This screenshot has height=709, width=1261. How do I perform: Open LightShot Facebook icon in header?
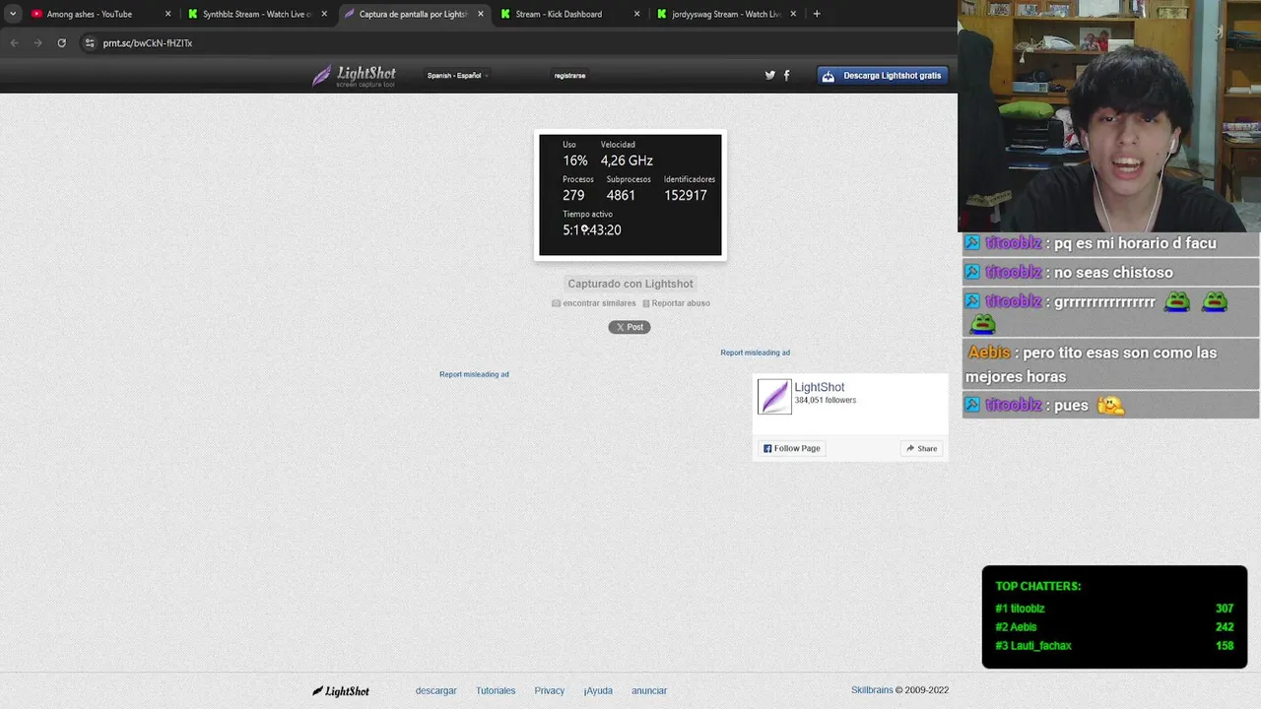[x=786, y=75]
